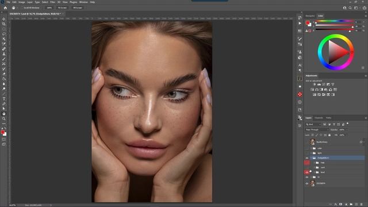Click the hue slider in Color panel
The width and height of the screenshot is (368, 207).
tap(334, 21)
